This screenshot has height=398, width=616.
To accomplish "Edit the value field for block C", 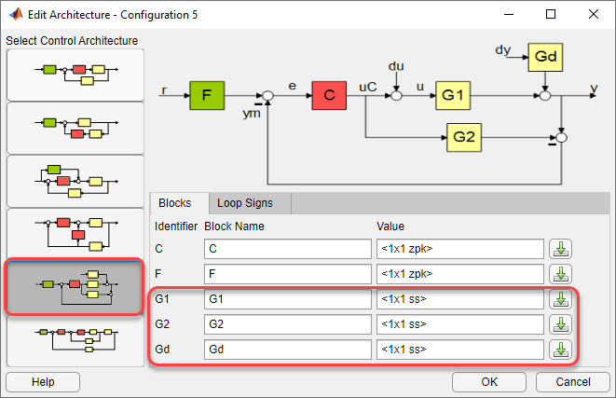I will tap(460, 249).
